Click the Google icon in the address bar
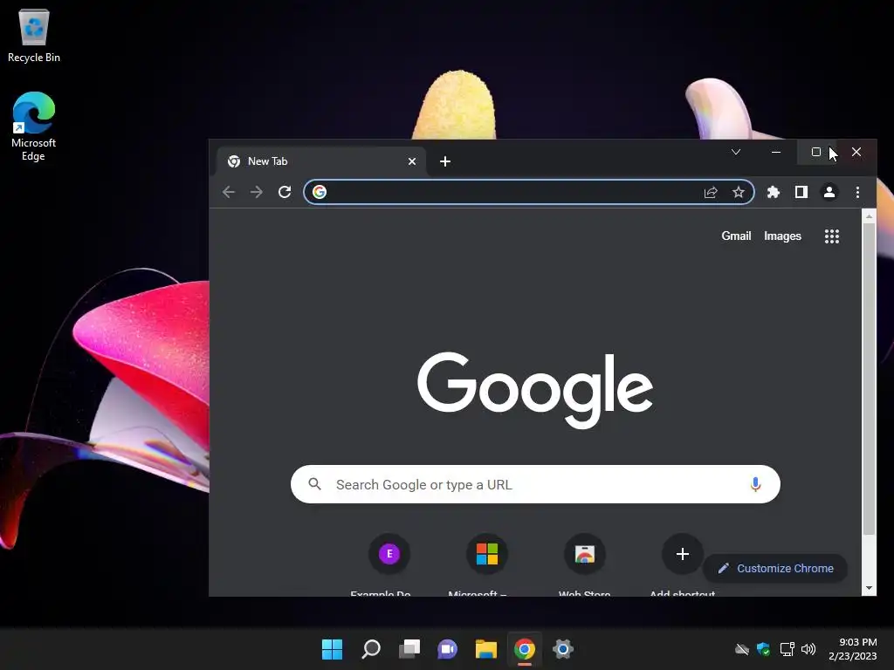 (320, 192)
